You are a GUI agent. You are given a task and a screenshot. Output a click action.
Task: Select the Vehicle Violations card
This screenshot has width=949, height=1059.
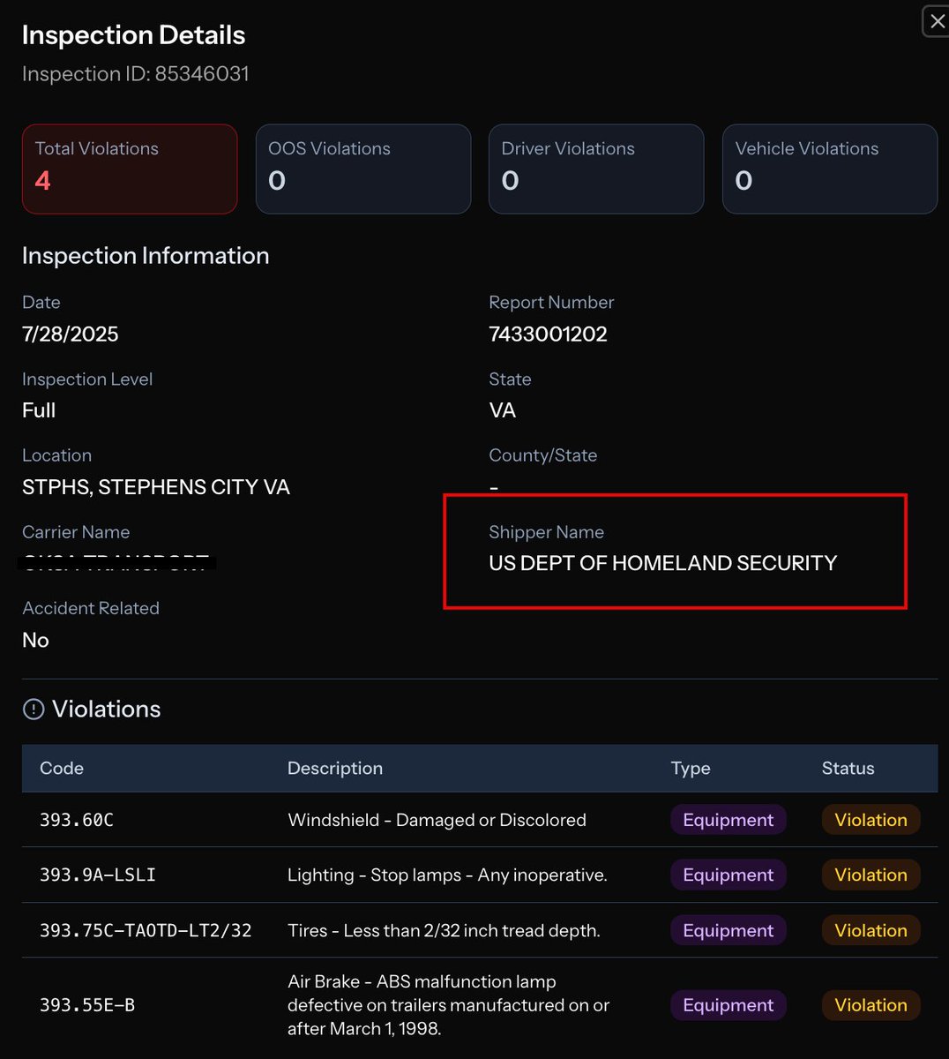coord(830,169)
